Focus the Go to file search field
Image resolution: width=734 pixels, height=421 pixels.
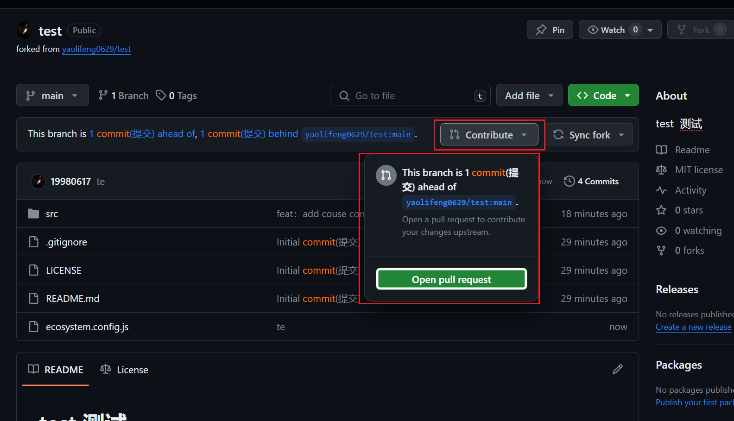pyautogui.click(x=410, y=95)
